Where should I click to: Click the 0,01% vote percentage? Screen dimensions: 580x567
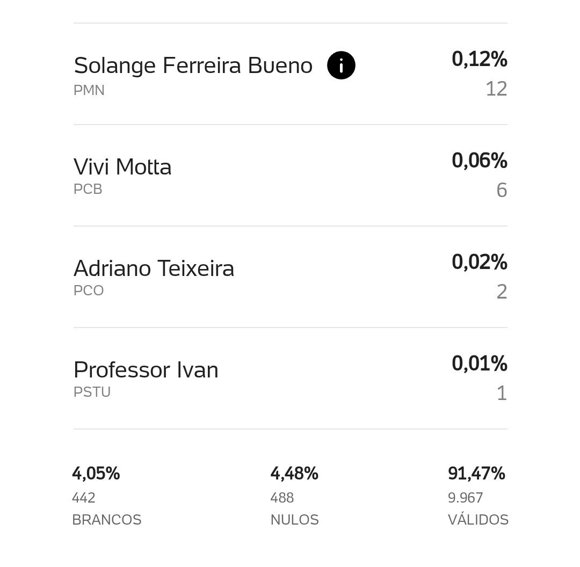tap(480, 363)
